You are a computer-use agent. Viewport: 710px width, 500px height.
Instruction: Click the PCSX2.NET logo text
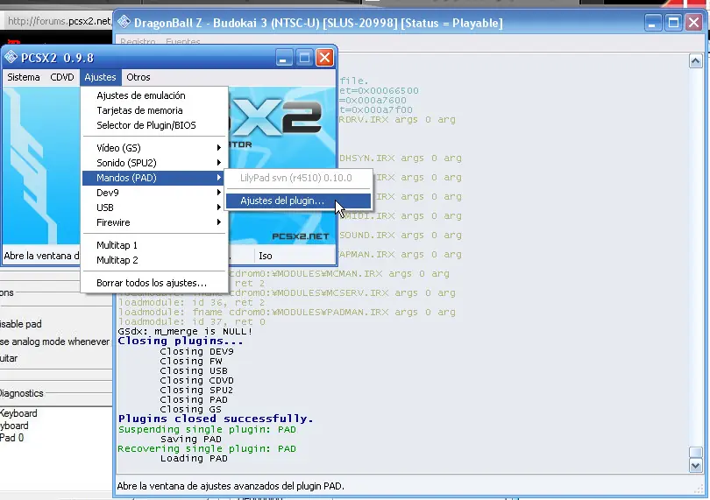[300, 236]
